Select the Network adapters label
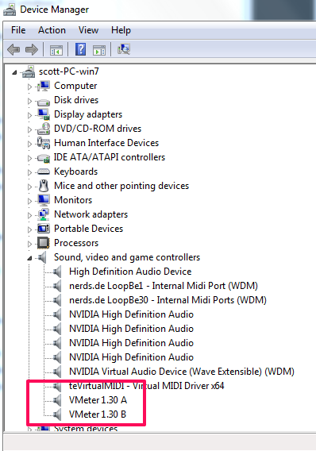This screenshot has width=316, height=451. pyautogui.click(x=91, y=214)
